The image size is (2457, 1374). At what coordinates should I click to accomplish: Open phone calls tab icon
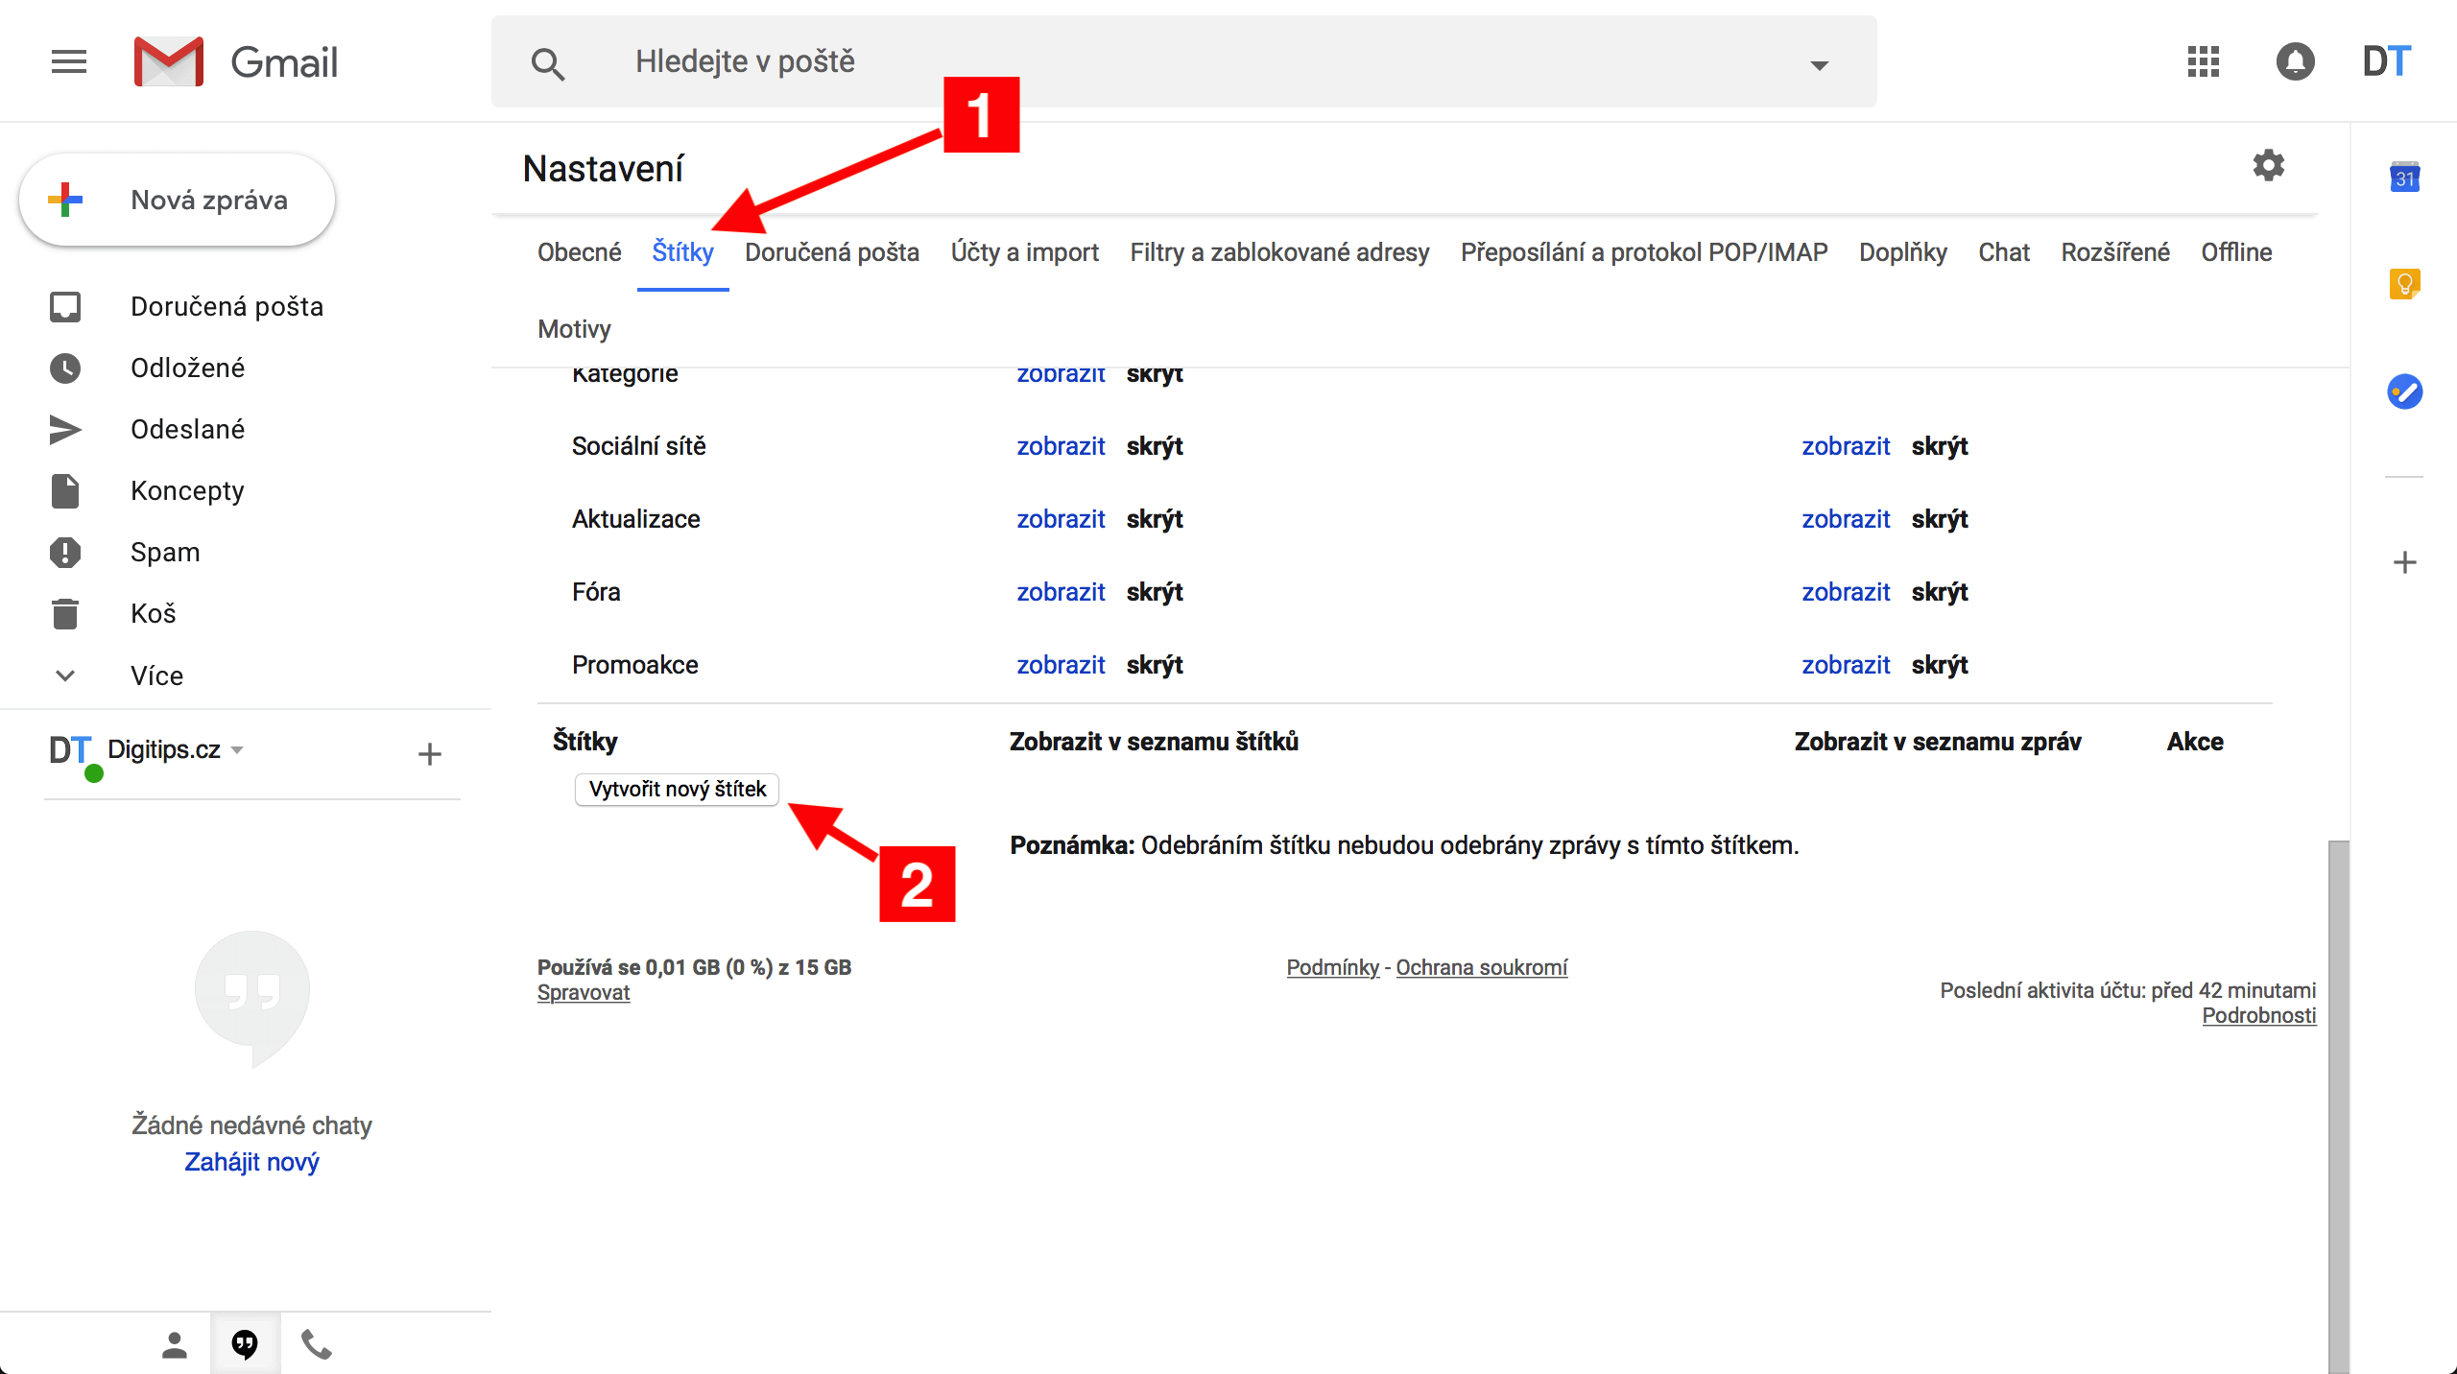(x=317, y=1344)
